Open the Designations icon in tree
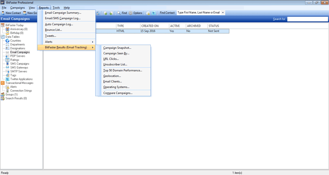 [8, 48]
